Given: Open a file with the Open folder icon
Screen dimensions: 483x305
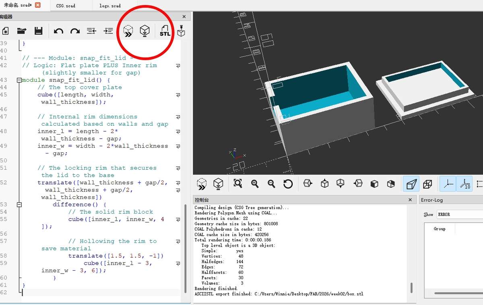Looking at the screenshot, I should pos(22,31).
